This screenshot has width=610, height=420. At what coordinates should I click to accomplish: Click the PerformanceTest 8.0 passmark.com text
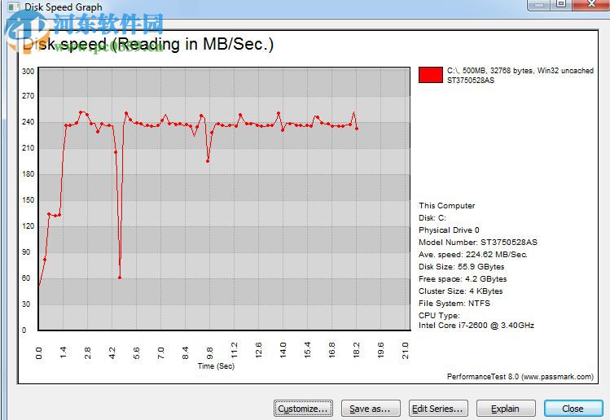point(520,376)
